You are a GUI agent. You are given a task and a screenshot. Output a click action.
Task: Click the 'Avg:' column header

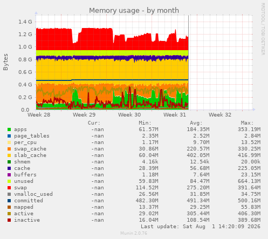point(196,123)
